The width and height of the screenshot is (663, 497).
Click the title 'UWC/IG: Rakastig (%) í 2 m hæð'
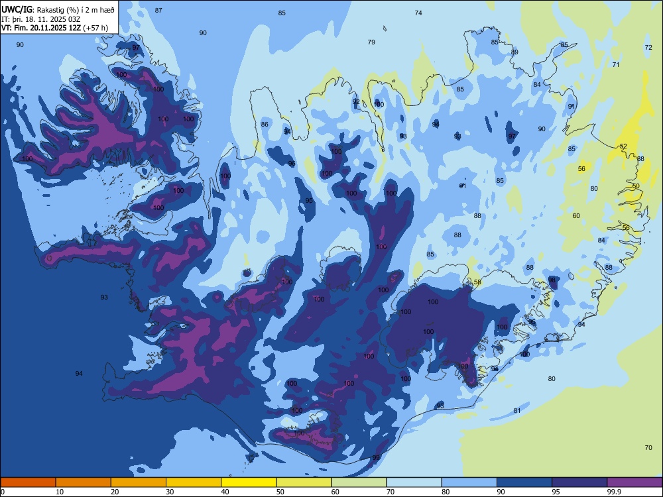[58, 9]
